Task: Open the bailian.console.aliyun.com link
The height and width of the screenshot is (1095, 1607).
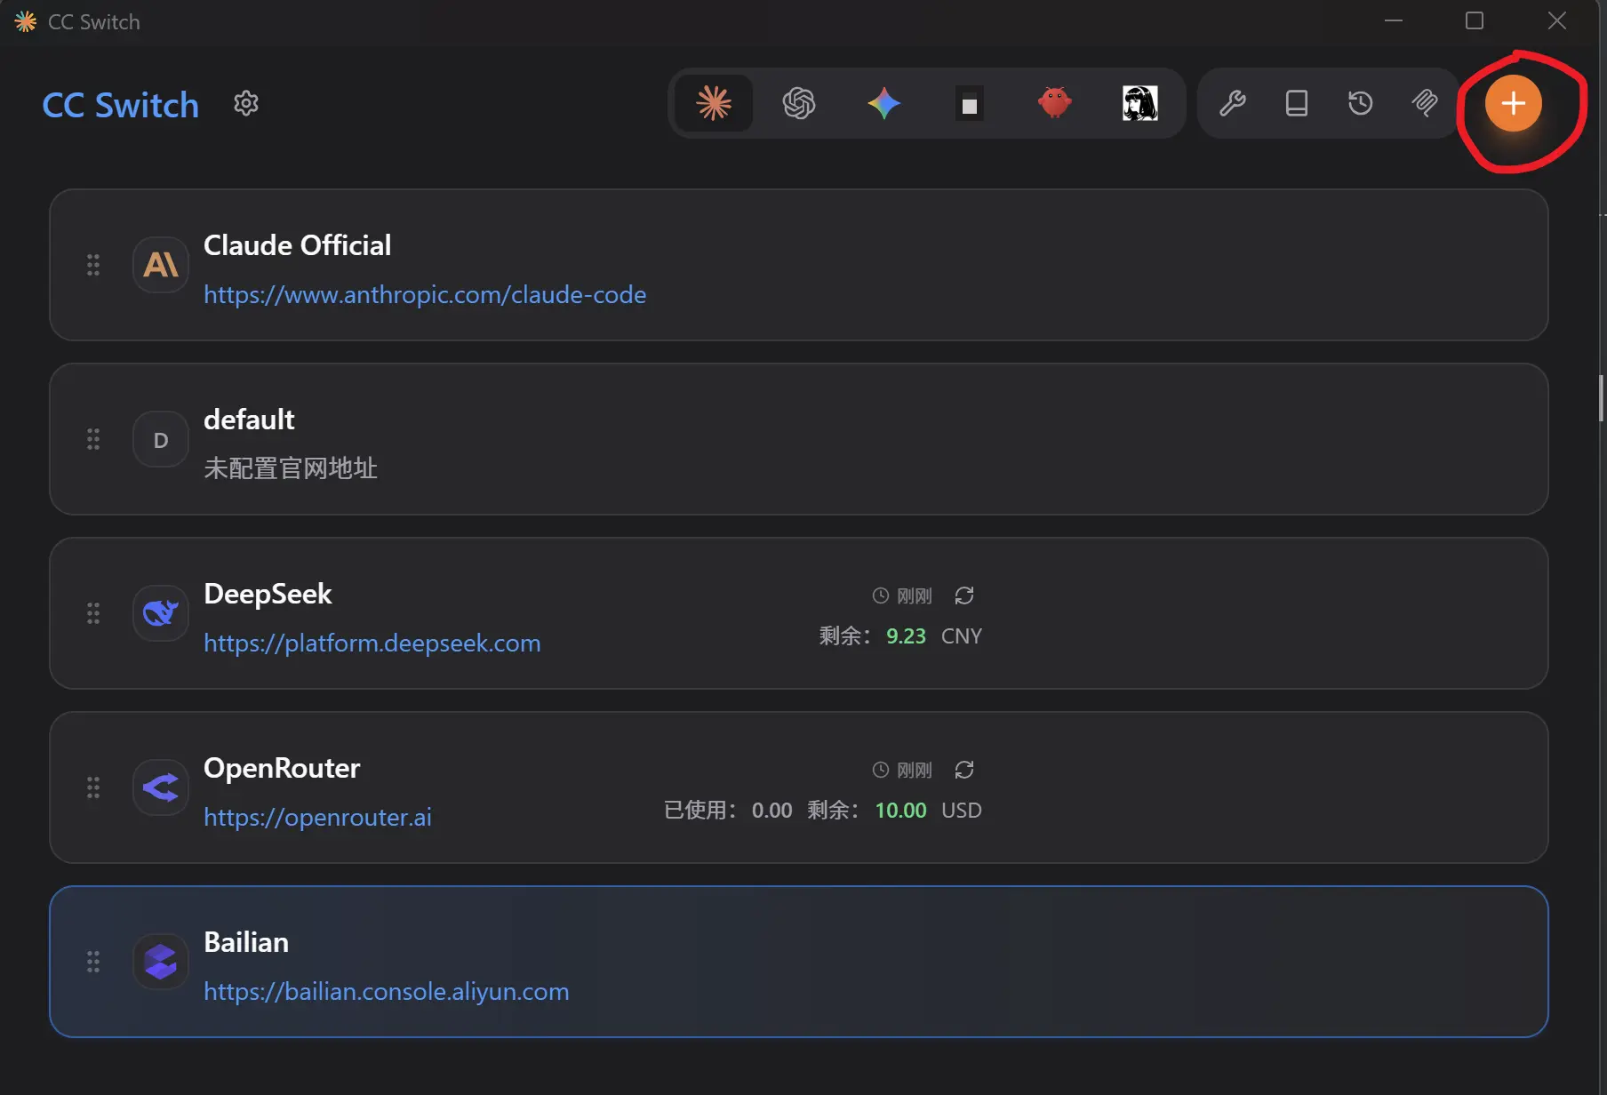Action: (387, 991)
